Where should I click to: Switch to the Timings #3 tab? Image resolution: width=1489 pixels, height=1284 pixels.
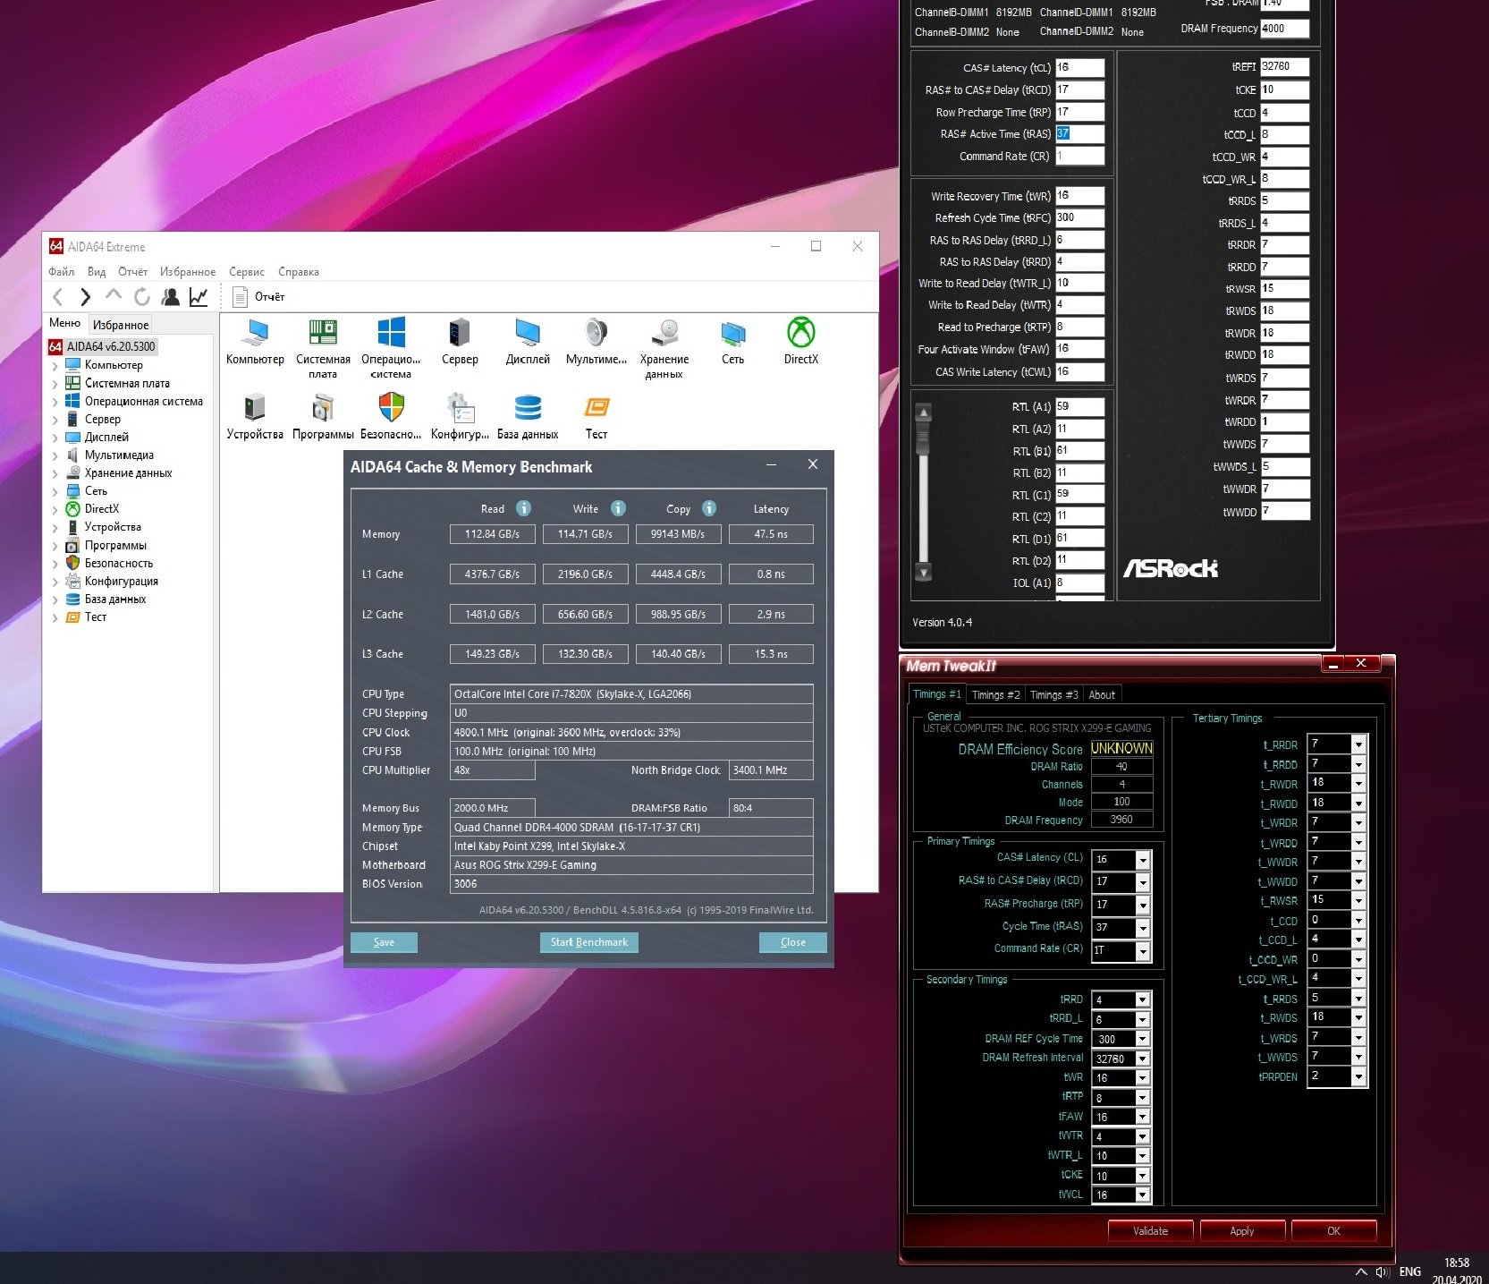tap(1054, 695)
